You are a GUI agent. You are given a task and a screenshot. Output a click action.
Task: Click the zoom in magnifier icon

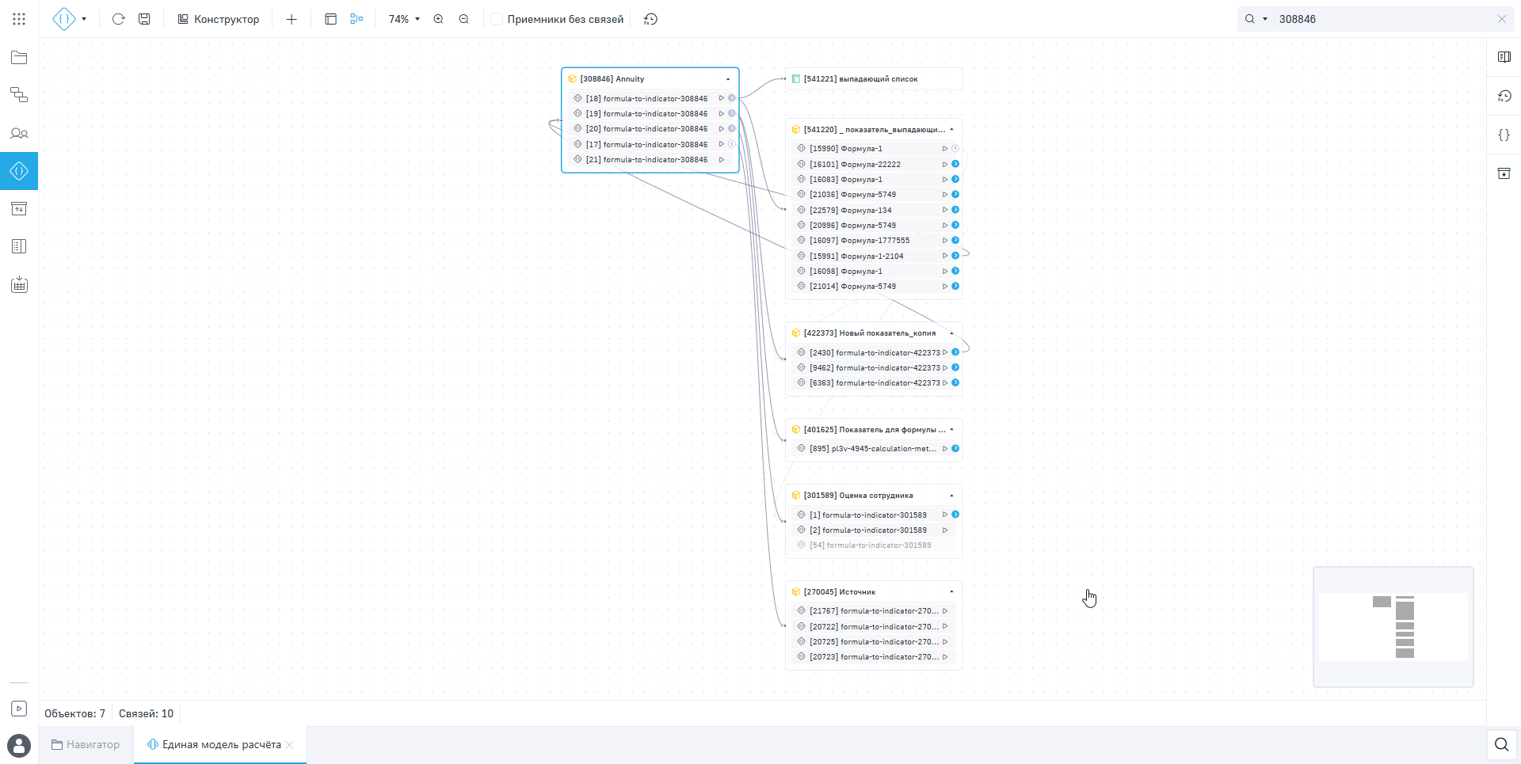(438, 19)
